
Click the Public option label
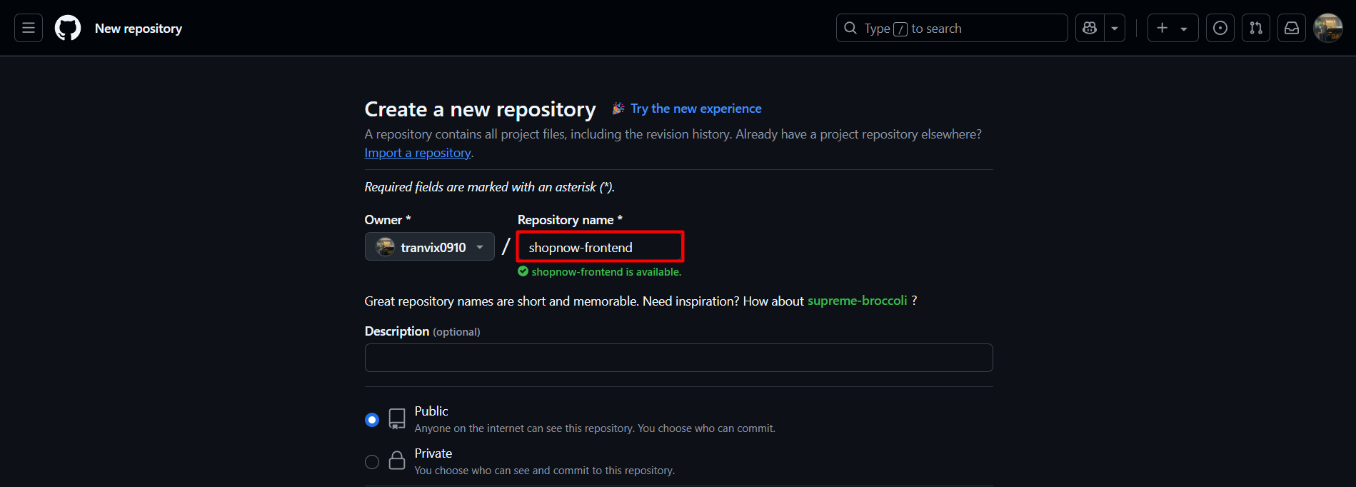click(x=431, y=411)
